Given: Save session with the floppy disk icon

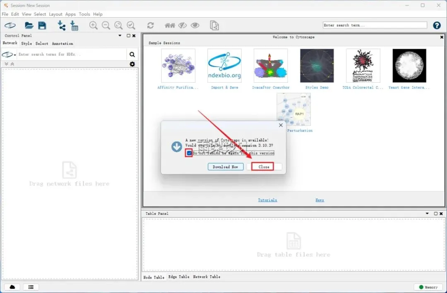Looking at the screenshot, I should 42,25.
